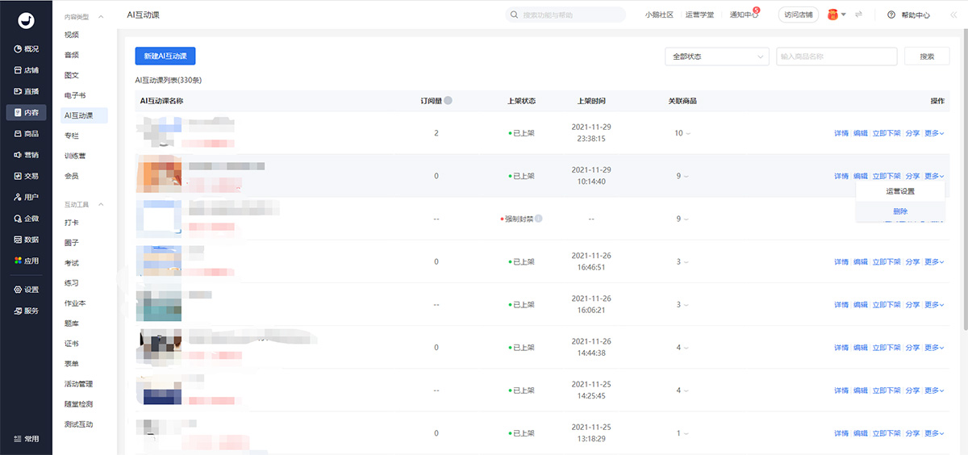Open the 更多 dropdown in the first row
Image resolution: width=968 pixels, height=455 pixels.
(933, 133)
